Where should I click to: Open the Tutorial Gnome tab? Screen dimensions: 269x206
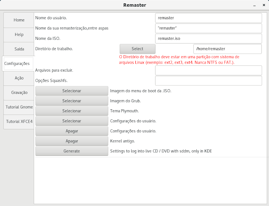pyautogui.click(x=19, y=107)
